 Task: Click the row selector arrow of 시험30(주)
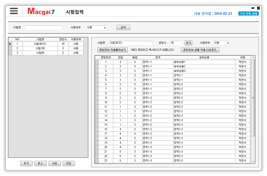pos(10,44)
